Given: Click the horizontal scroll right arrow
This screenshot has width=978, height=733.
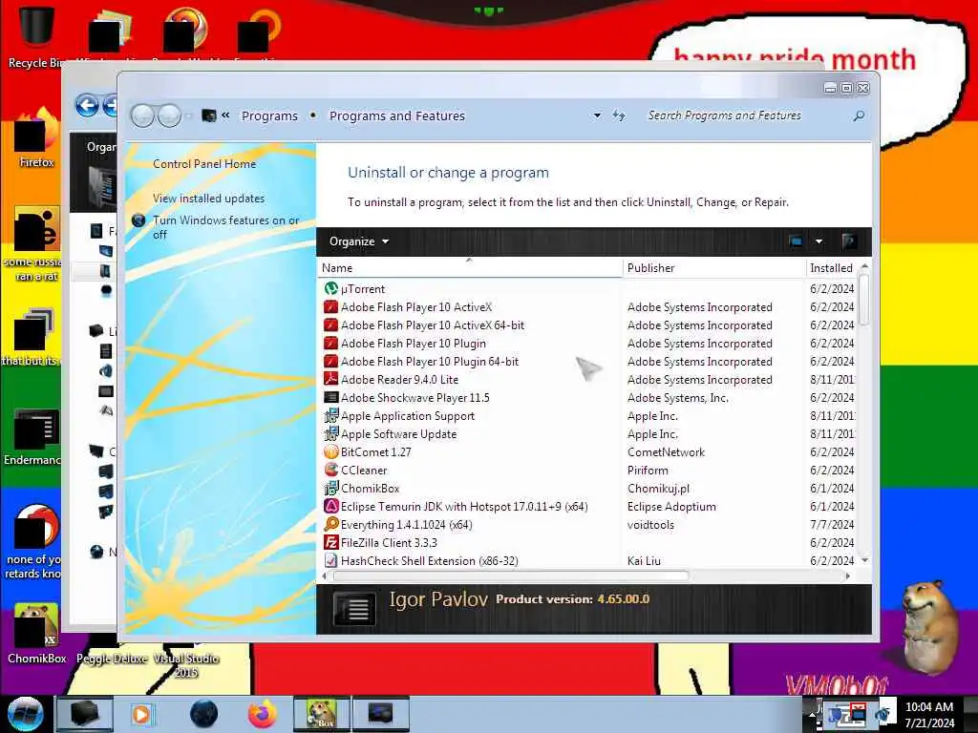Looking at the screenshot, I should click(x=848, y=576).
